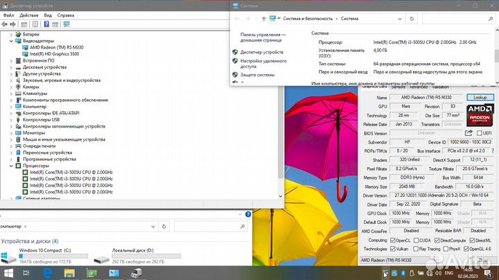Click the Контроллеры USB icon
The height and width of the screenshot is (280, 499).
[18, 120]
